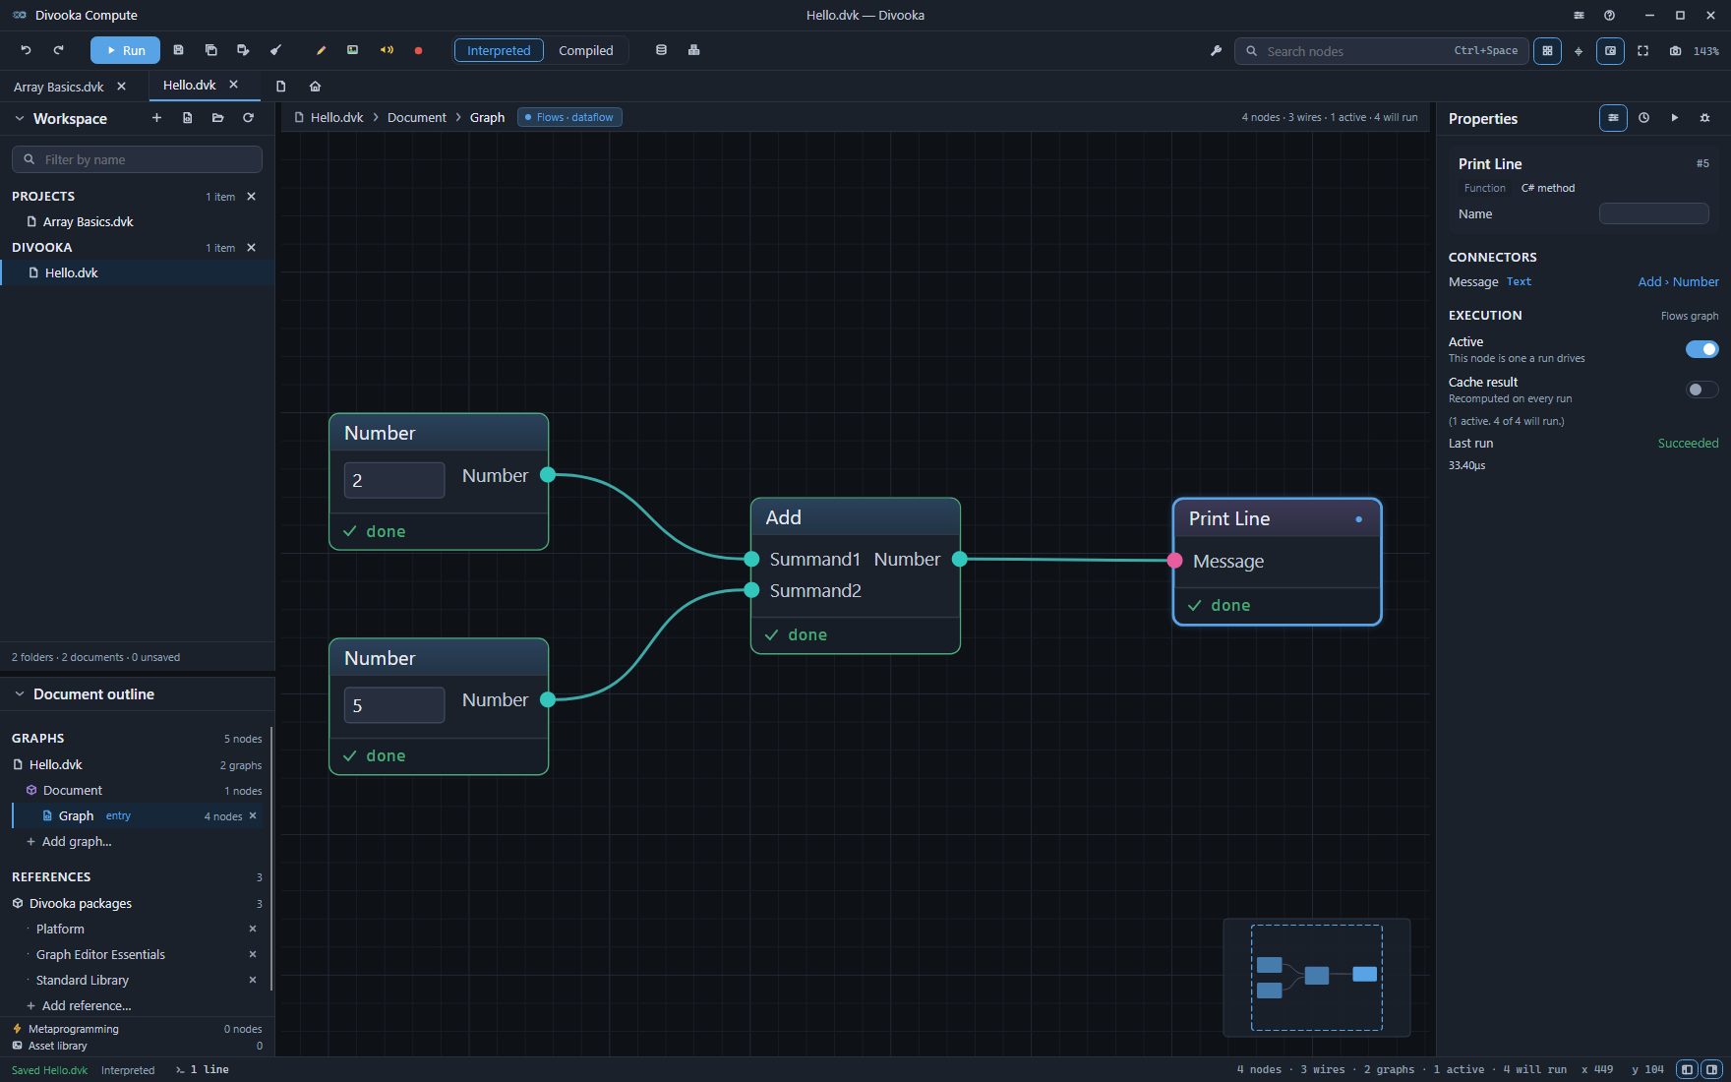Image resolution: width=1731 pixels, height=1082 pixels.
Task: Create a new document from the tab bar
Action: tap(280, 87)
